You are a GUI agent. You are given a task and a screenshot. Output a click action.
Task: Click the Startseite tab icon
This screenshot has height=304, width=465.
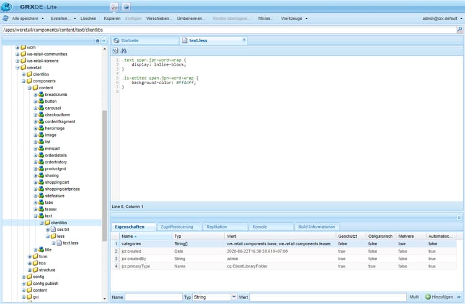117,40
